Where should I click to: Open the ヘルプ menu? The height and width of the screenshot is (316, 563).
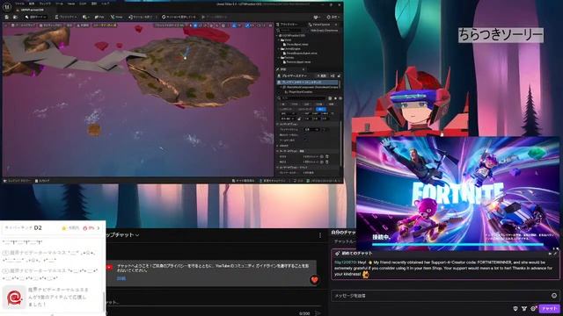point(105,4)
